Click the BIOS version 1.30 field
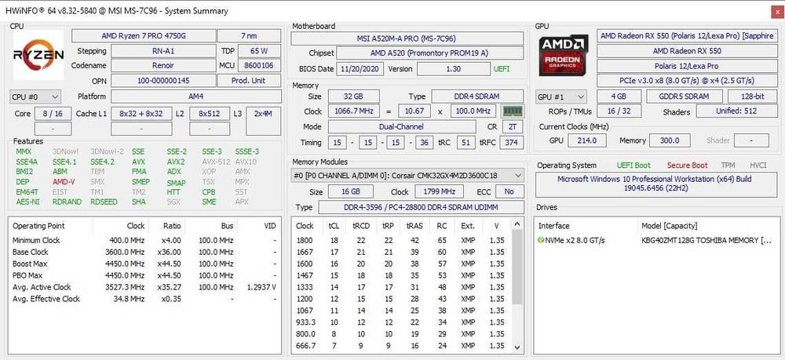This screenshot has width=785, height=360. coord(453,68)
